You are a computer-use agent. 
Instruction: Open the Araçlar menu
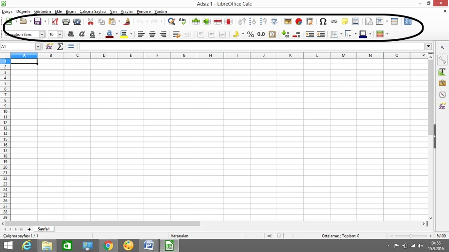click(126, 11)
